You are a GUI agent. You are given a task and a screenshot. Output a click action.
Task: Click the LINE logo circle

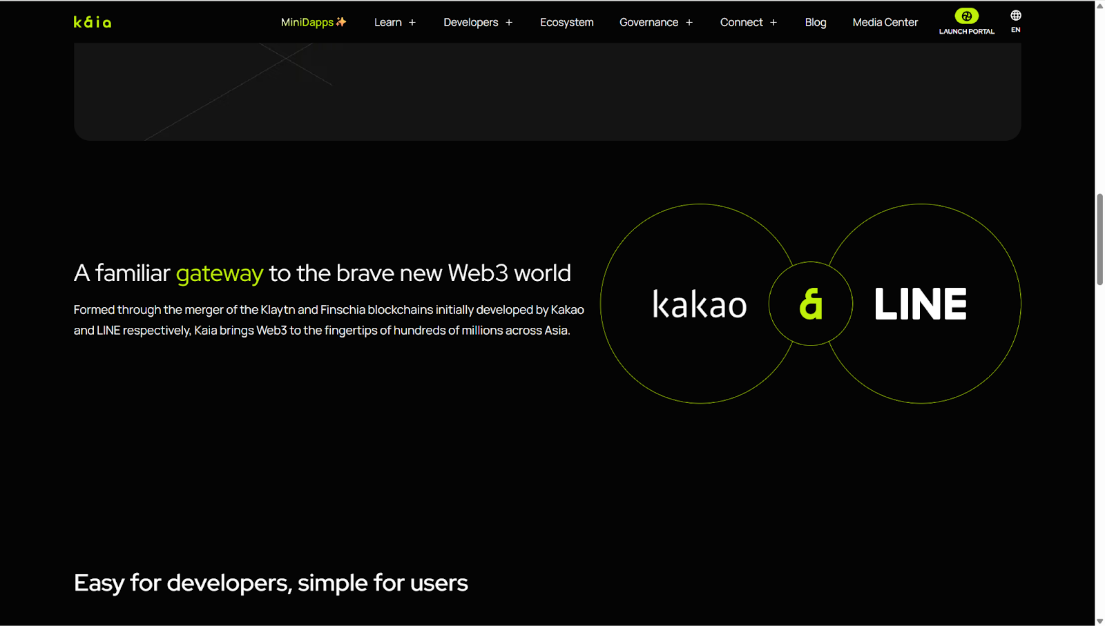click(x=921, y=304)
